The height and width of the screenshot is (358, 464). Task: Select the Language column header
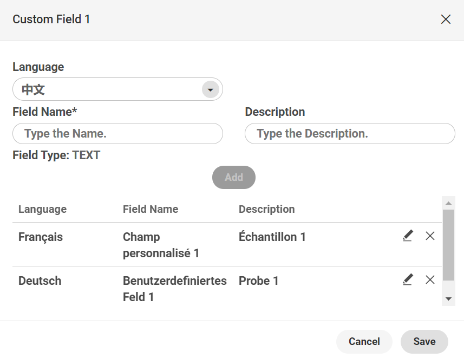tap(43, 209)
